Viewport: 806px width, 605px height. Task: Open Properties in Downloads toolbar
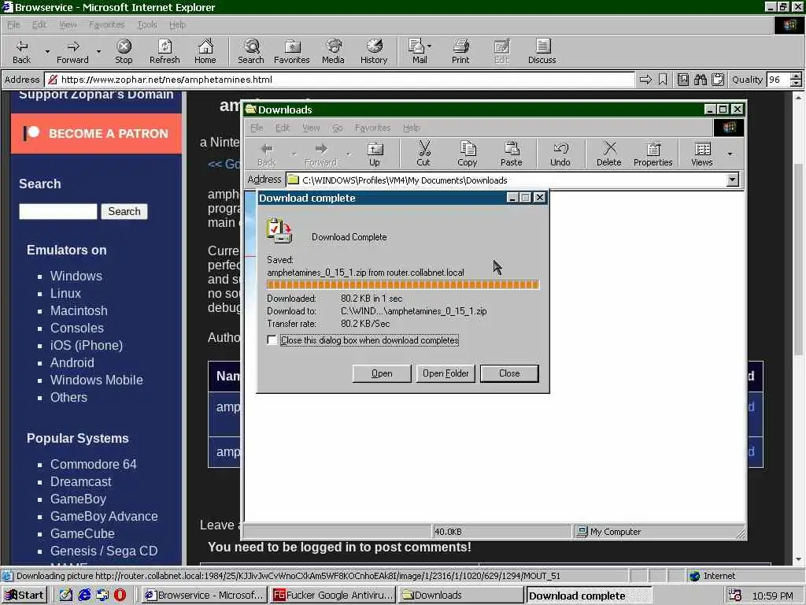click(x=653, y=154)
